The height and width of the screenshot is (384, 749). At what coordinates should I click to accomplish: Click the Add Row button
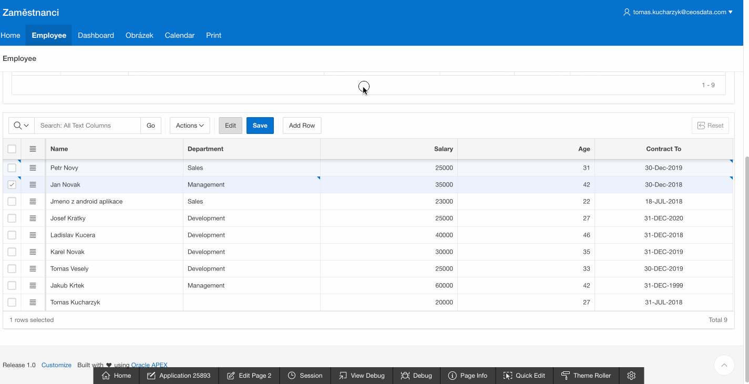click(x=302, y=126)
